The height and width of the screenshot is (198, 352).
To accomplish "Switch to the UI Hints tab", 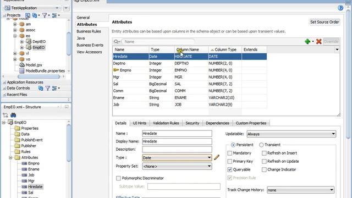I will point(139,123).
